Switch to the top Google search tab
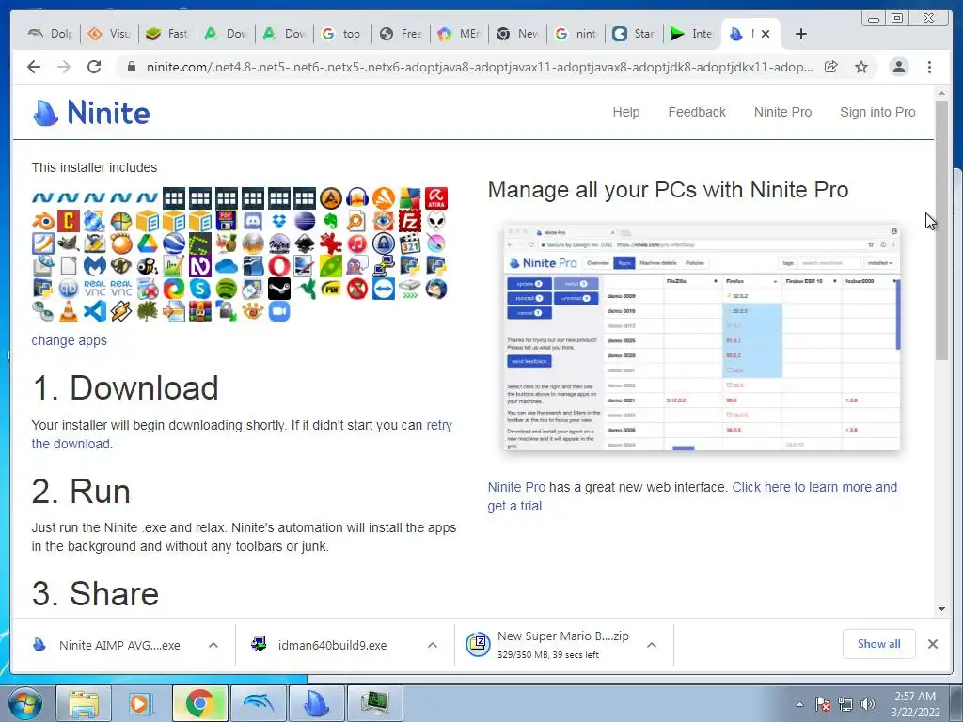 coord(342,34)
